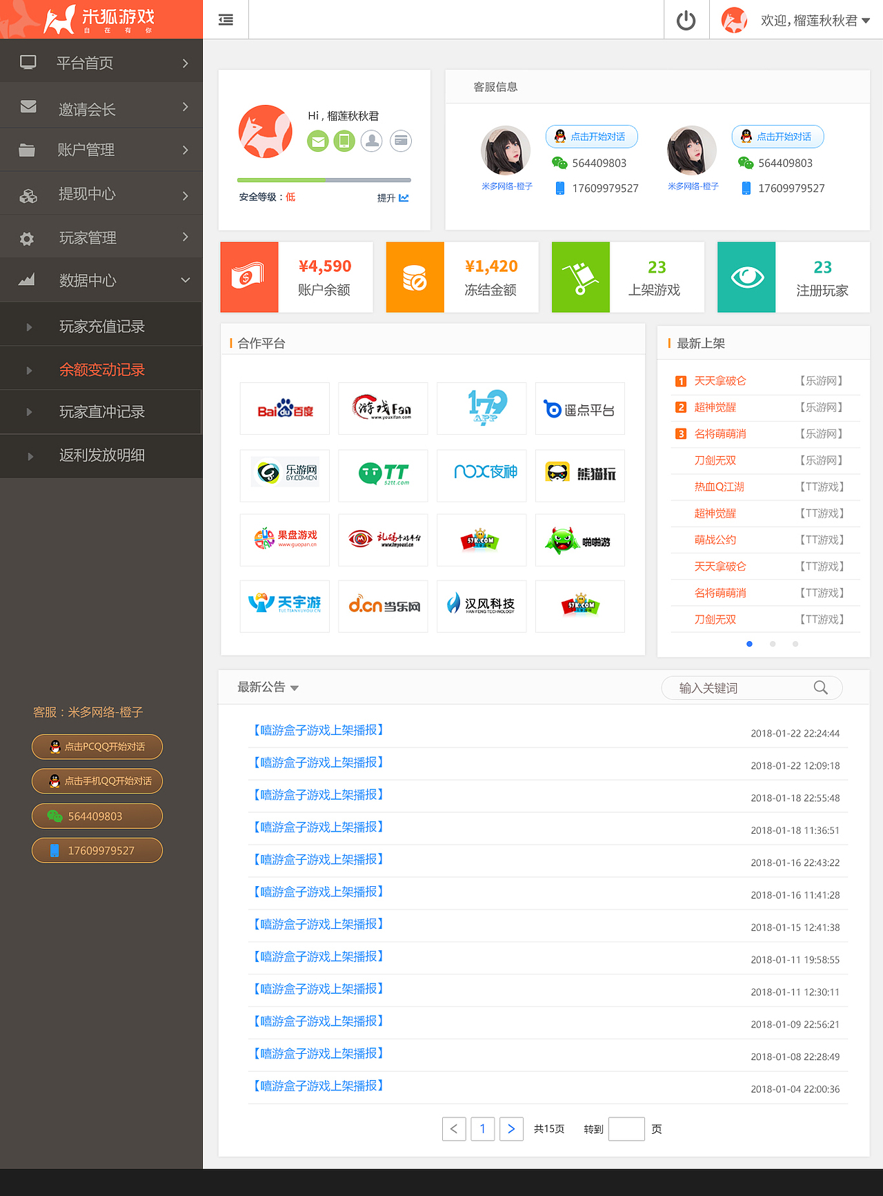Open the 熊猫玩 partner logo
This screenshot has height=1196, width=883.
click(580, 476)
